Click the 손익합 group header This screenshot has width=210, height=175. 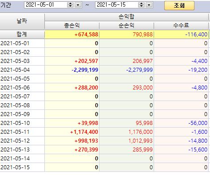[x=127, y=17]
